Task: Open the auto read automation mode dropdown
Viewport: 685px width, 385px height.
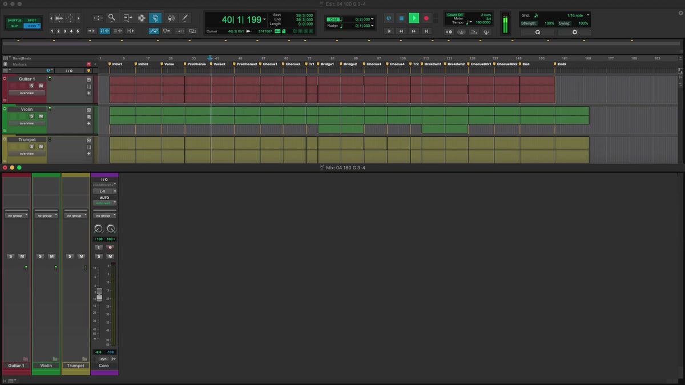Action: [104, 203]
